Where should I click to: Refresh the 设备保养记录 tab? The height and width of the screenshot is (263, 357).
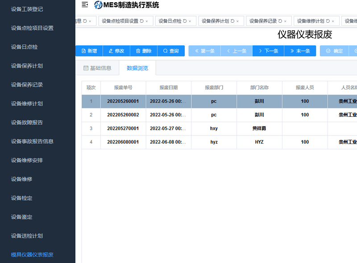tap(280, 21)
